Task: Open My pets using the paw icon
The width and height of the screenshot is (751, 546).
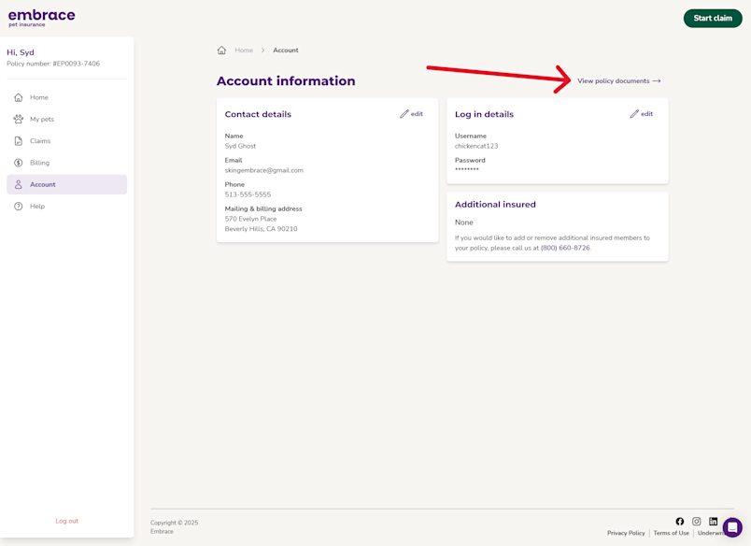Action: coord(18,119)
